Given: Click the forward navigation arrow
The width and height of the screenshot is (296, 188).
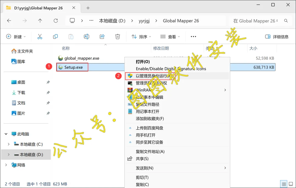Looking at the screenshot, I should point(25,21).
